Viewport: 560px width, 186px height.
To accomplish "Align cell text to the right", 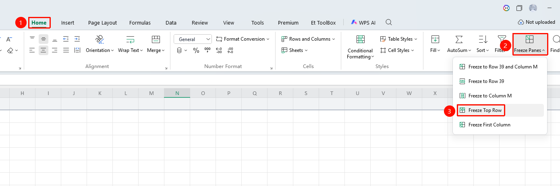I will [55, 50].
